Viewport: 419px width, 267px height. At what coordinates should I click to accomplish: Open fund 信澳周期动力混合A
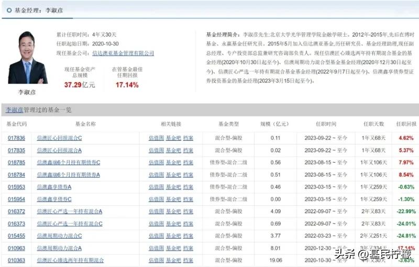[x=59, y=248]
